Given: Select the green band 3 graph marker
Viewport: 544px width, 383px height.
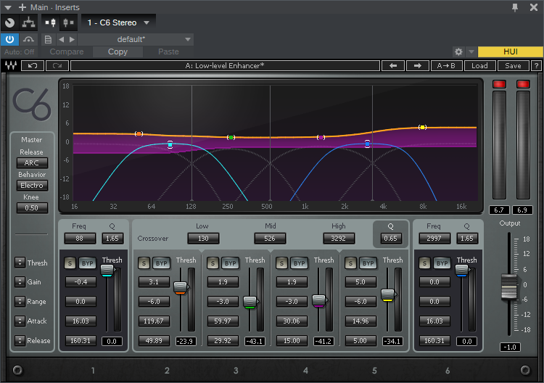Looking at the screenshot, I should coord(231,137).
